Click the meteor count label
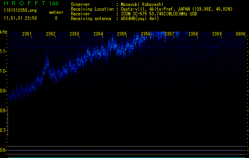This screenshot has height=158, width=249. (56, 12)
